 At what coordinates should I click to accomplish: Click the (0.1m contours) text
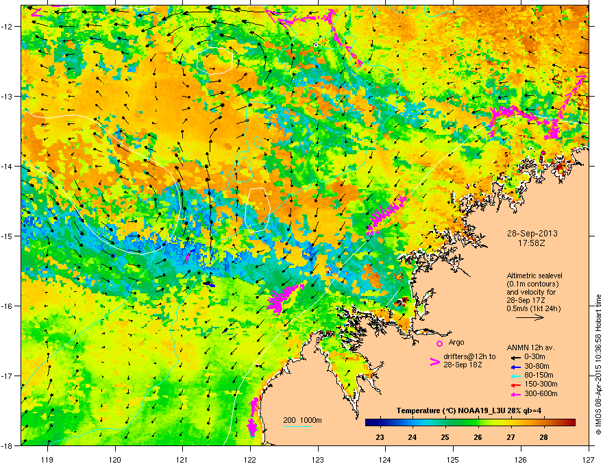click(x=532, y=284)
